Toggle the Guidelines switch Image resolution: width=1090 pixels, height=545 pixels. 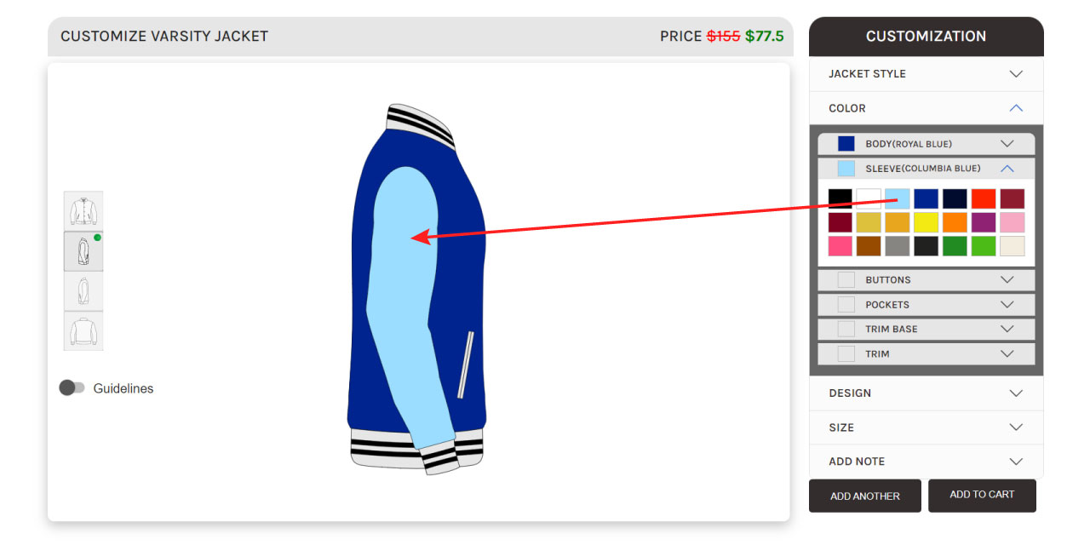tap(72, 388)
